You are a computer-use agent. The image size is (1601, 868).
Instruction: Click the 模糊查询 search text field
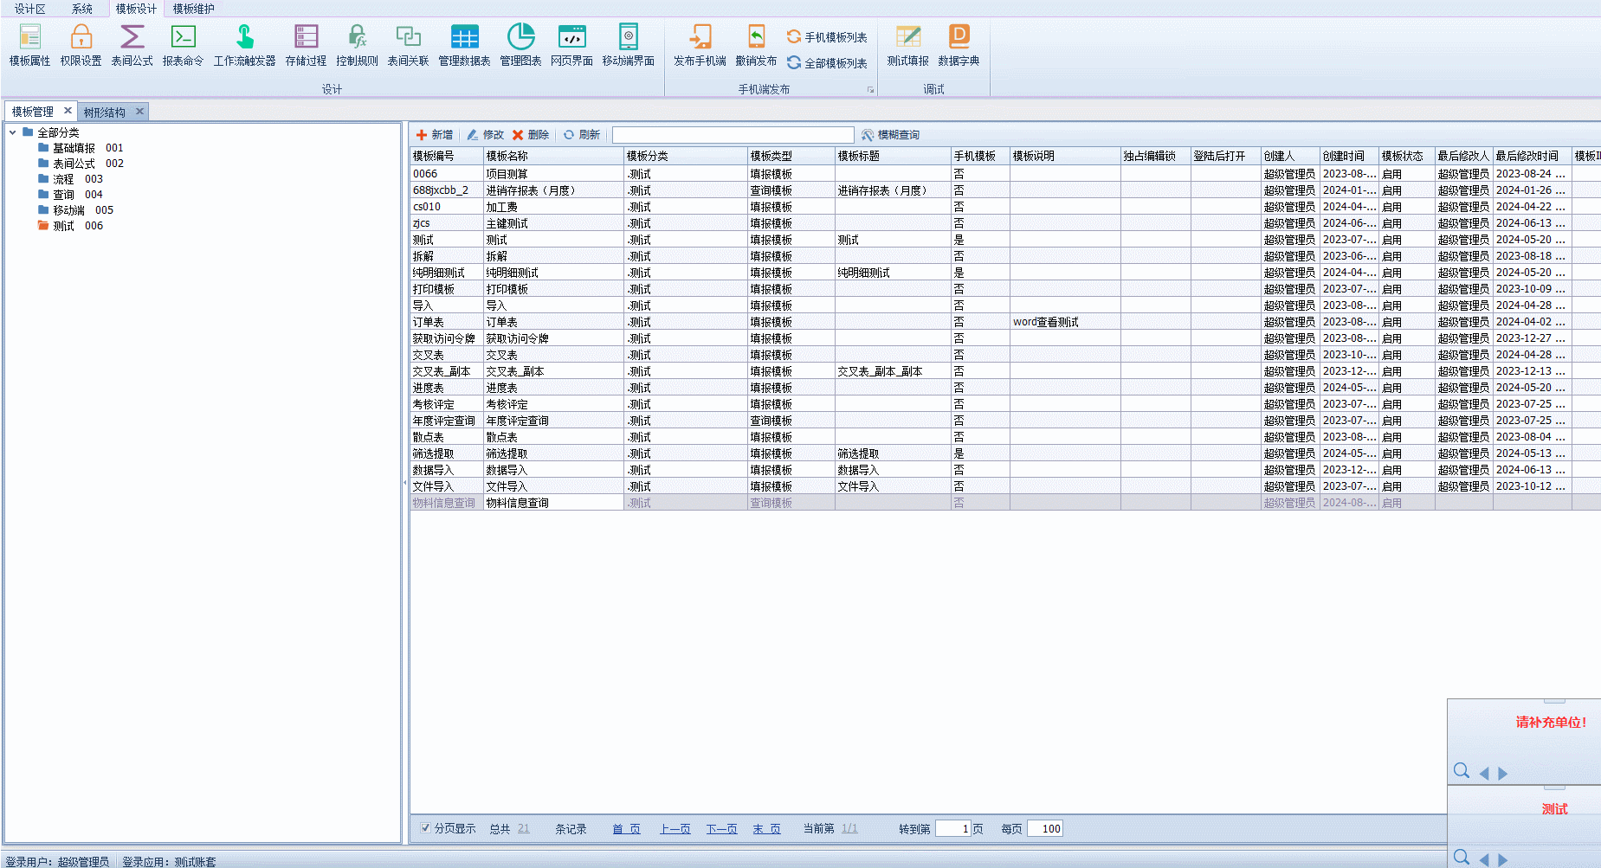click(733, 135)
